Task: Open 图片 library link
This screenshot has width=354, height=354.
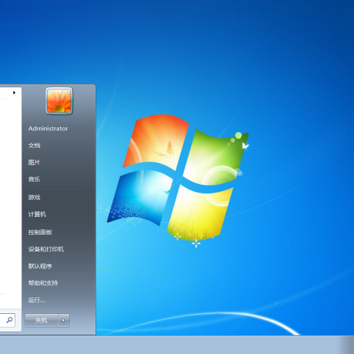Action: 34,162
